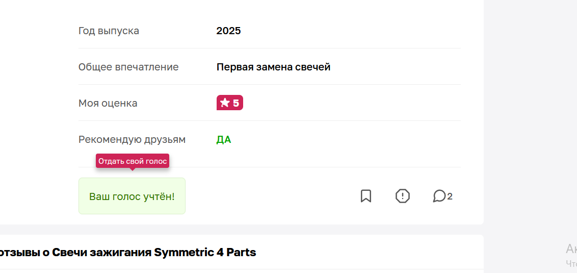Report the review via octagon exclamation icon

[x=402, y=196]
